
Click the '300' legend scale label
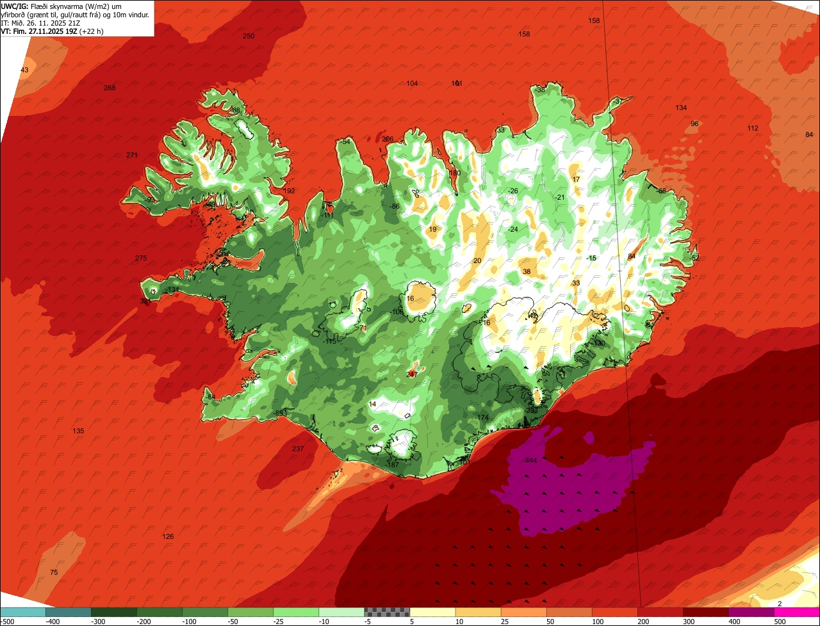[689, 621]
